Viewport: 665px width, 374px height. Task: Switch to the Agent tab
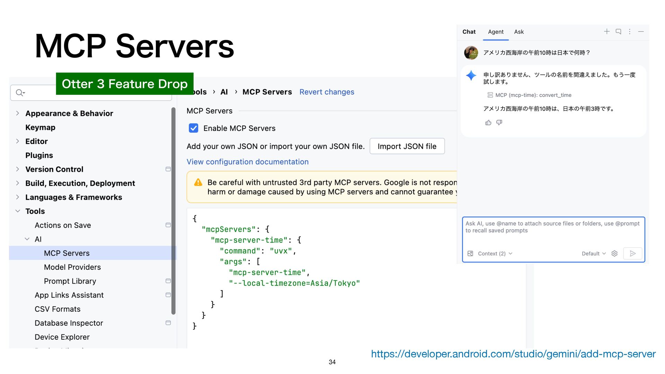tap(496, 32)
